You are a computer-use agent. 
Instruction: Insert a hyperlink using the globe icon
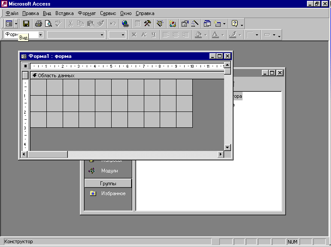click(x=125, y=24)
